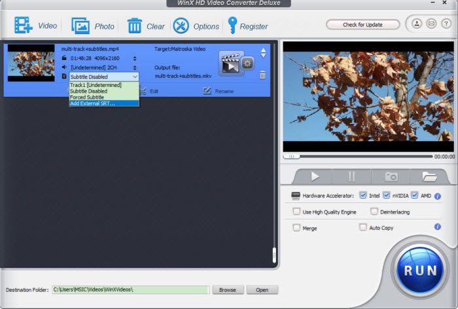Open output profile clapperboard icon
Screen dimensions: 458x309
point(230,63)
